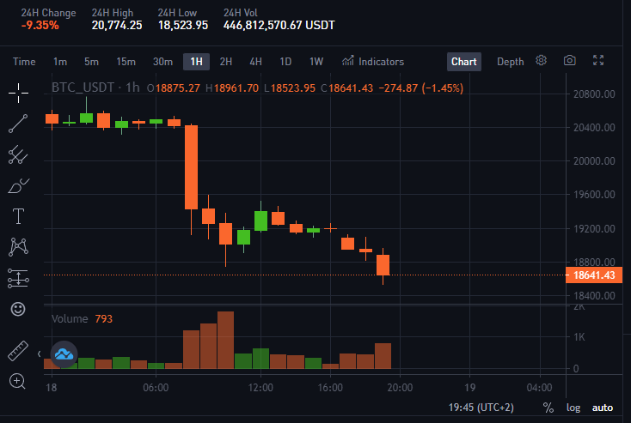Viewport: 631px width, 423px height.
Task: Select the brush drawing tool
Action: [19, 186]
